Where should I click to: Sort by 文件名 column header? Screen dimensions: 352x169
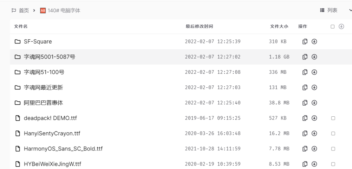coord(21,27)
